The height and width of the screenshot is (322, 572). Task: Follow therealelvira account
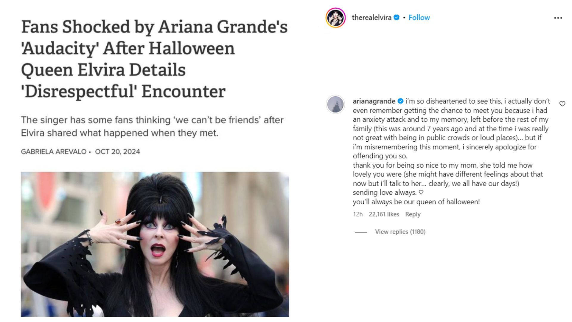tap(419, 18)
